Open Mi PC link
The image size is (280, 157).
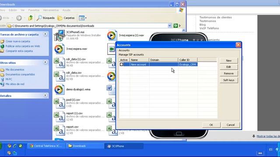9,79
